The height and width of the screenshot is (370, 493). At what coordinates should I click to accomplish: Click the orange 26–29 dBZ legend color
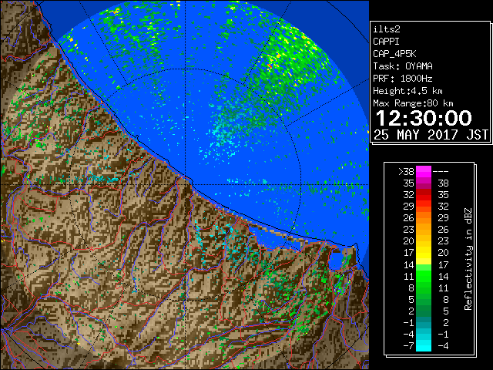(424, 217)
